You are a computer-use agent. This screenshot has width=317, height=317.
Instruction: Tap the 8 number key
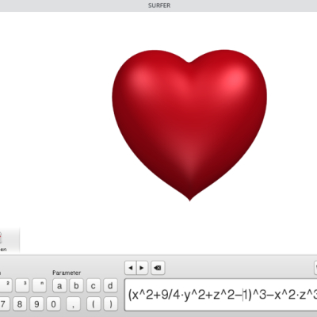pyautogui.click(x=20, y=304)
